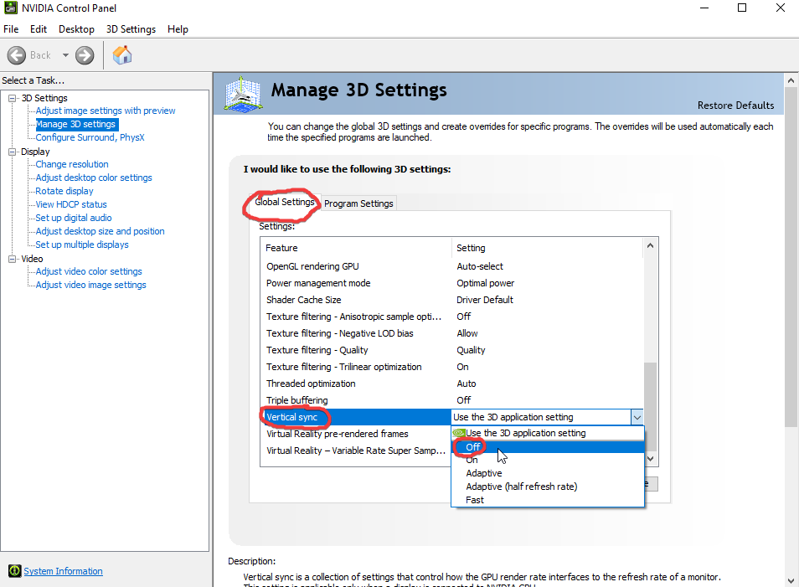Open the Vertical sync combo box arrow
The image size is (799, 587).
tap(637, 417)
